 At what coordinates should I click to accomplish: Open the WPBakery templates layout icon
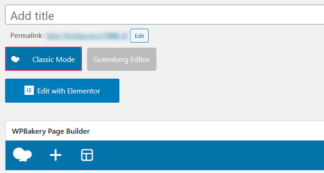[x=87, y=155]
